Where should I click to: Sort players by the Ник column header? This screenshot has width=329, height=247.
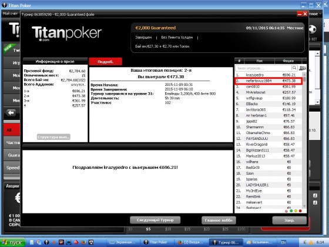[x=260, y=61]
